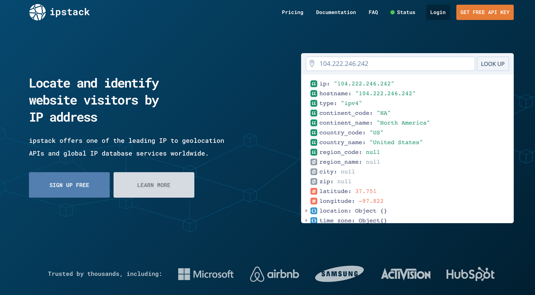Click the SIGN UP FREE button
The width and height of the screenshot is (535, 295).
click(69, 185)
